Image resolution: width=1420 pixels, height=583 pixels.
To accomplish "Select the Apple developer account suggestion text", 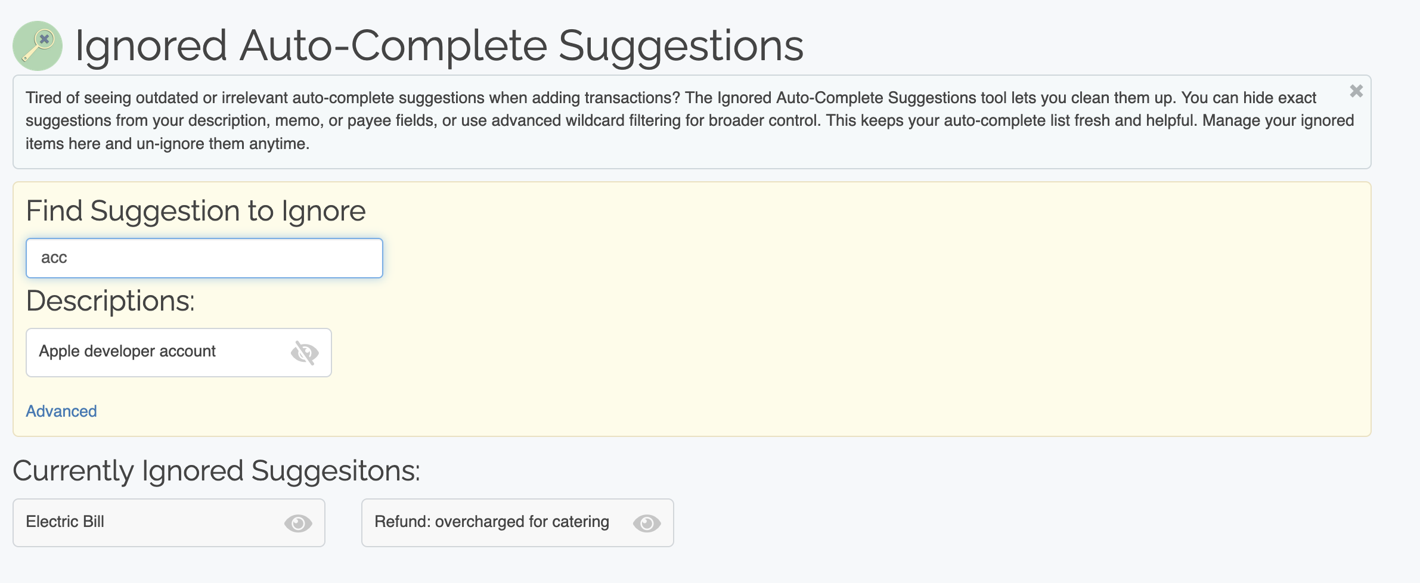I will 127,352.
